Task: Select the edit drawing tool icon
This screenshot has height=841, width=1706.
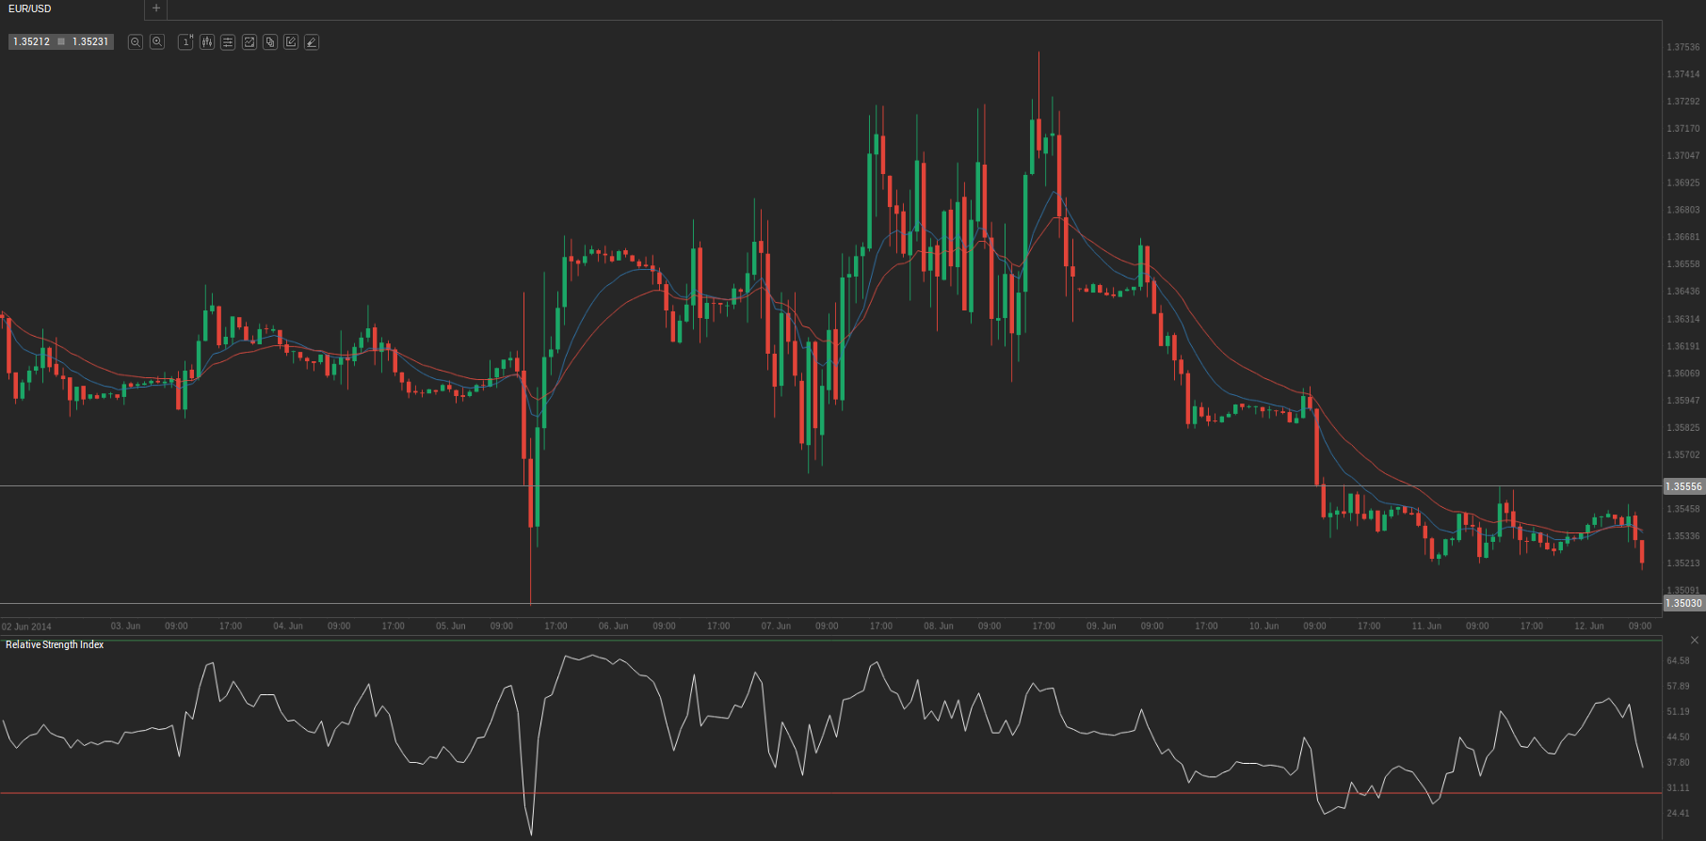Action: point(291,42)
